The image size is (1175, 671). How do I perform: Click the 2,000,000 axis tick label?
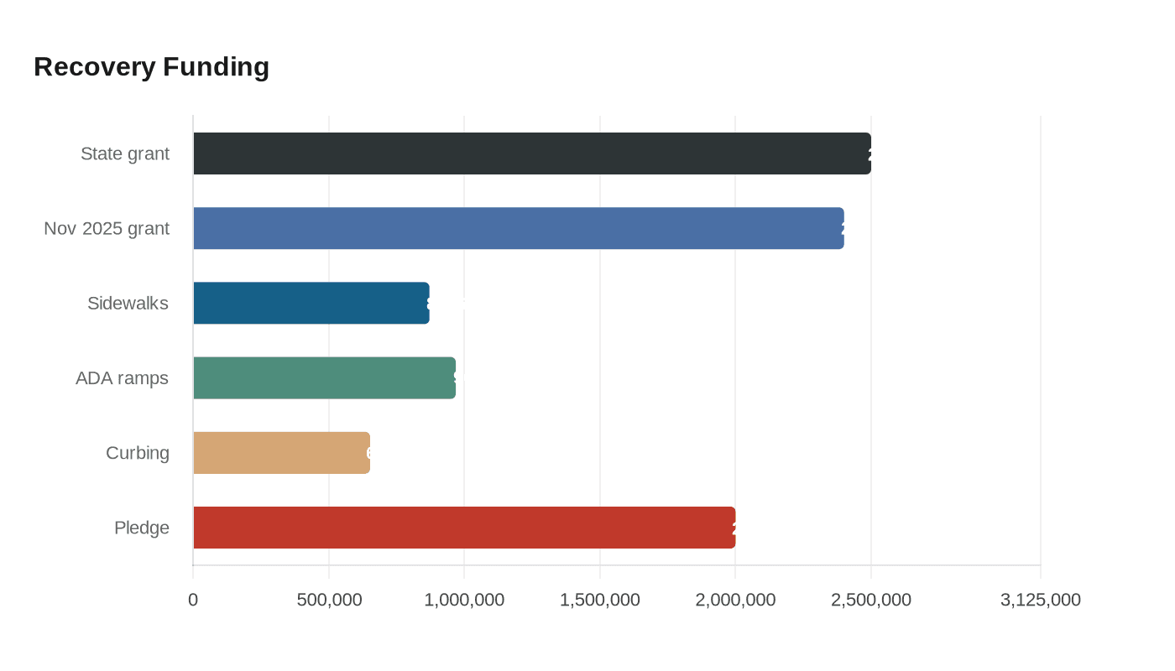pyautogui.click(x=735, y=600)
